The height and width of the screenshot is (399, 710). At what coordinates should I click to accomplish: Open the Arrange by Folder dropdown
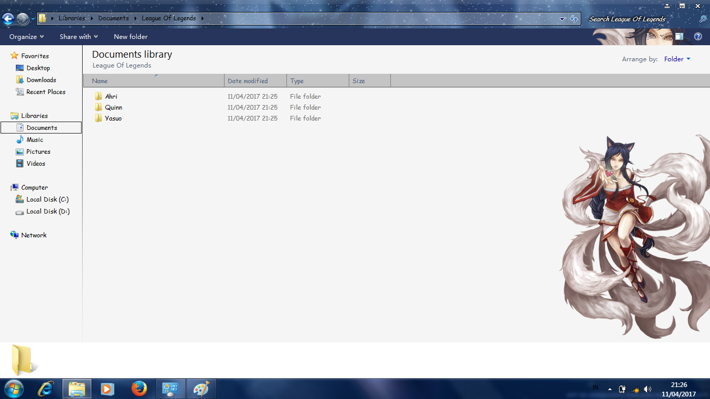[x=677, y=59]
